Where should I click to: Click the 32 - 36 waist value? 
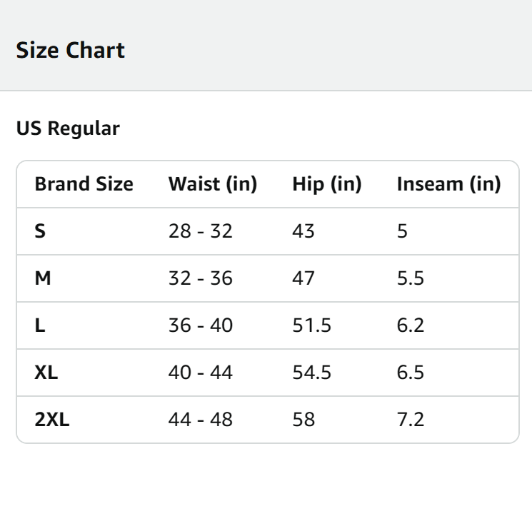[x=200, y=278]
